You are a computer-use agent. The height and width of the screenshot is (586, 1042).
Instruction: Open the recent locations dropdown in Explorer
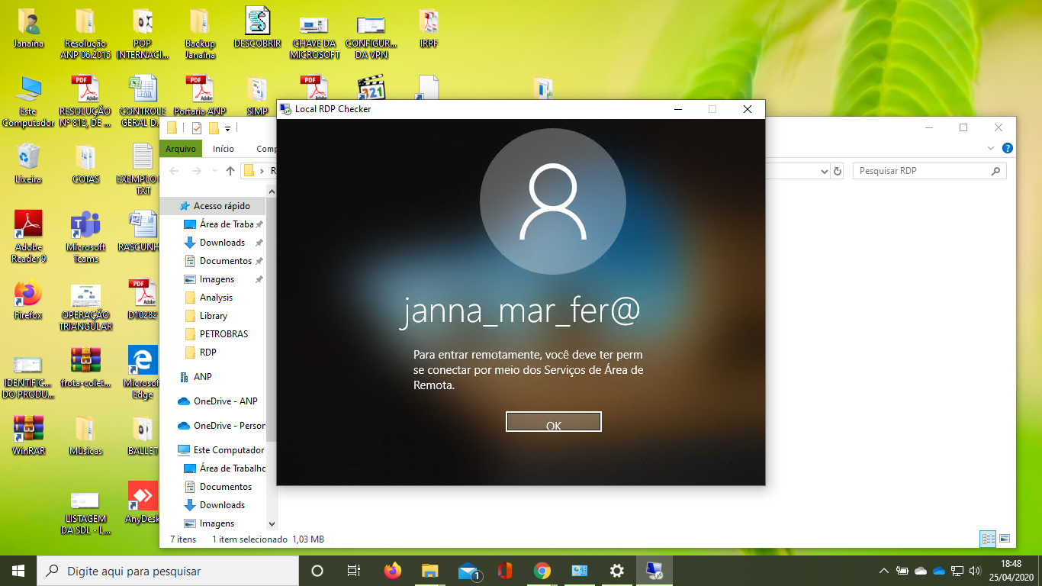[x=214, y=171]
